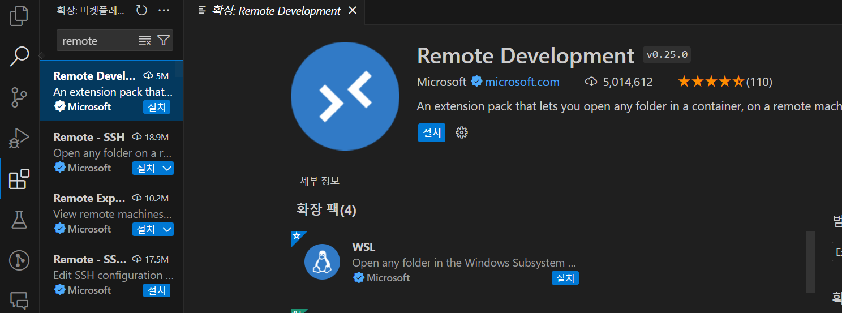
Task: Select the Remote - SSH editing config extension
Action: [x=111, y=275]
